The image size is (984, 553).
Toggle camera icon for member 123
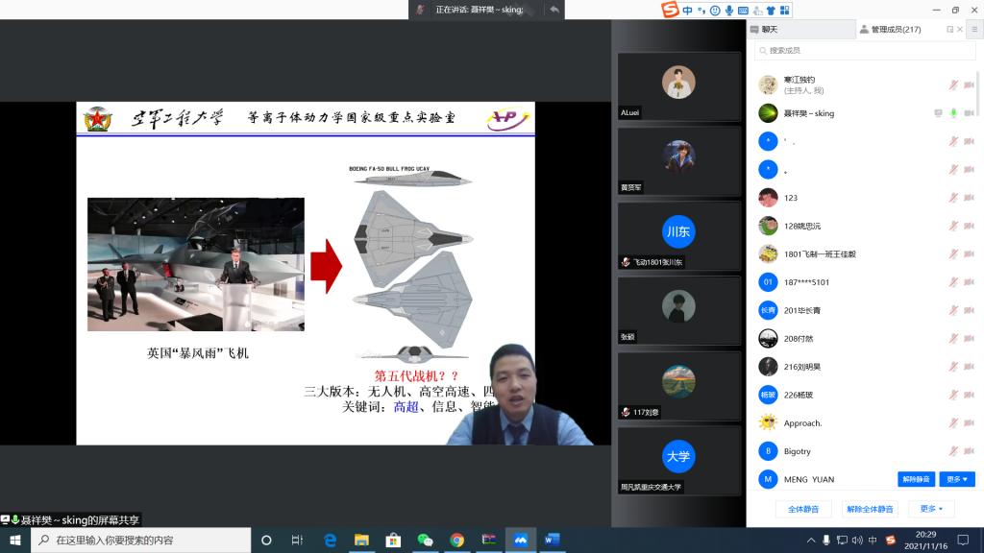coord(969,198)
